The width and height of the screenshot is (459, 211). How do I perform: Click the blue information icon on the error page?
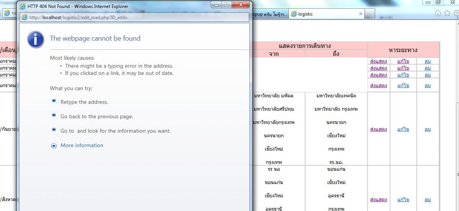(x=35, y=40)
